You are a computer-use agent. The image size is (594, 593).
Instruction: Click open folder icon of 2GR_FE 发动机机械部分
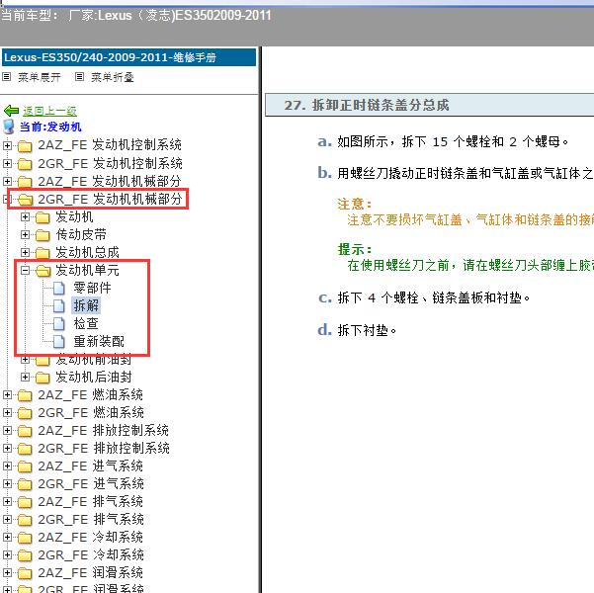tap(25, 200)
